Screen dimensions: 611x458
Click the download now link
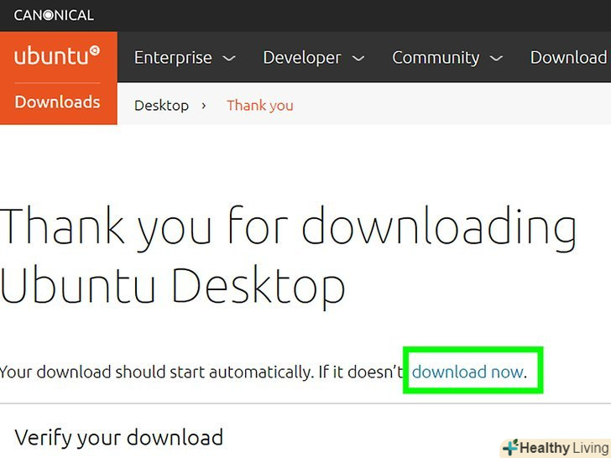click(x=467, y=371)
